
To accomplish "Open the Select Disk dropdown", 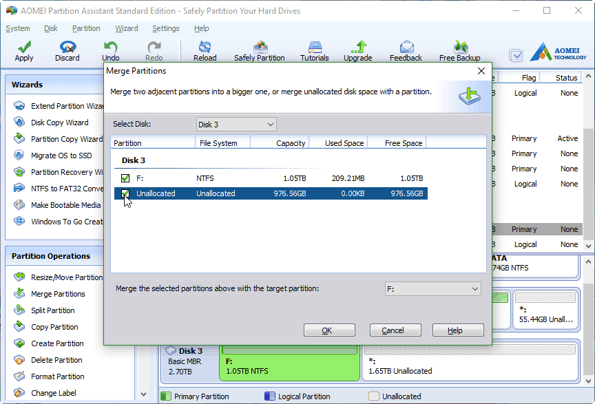I will [x=236, y=125].
